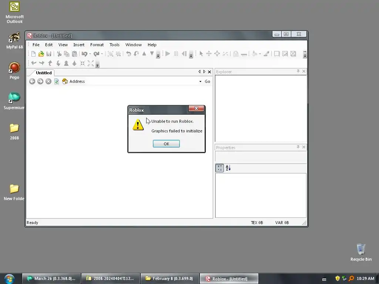Click the Undo arrow icon
The image size is (379, 284).
pos(84,54)
